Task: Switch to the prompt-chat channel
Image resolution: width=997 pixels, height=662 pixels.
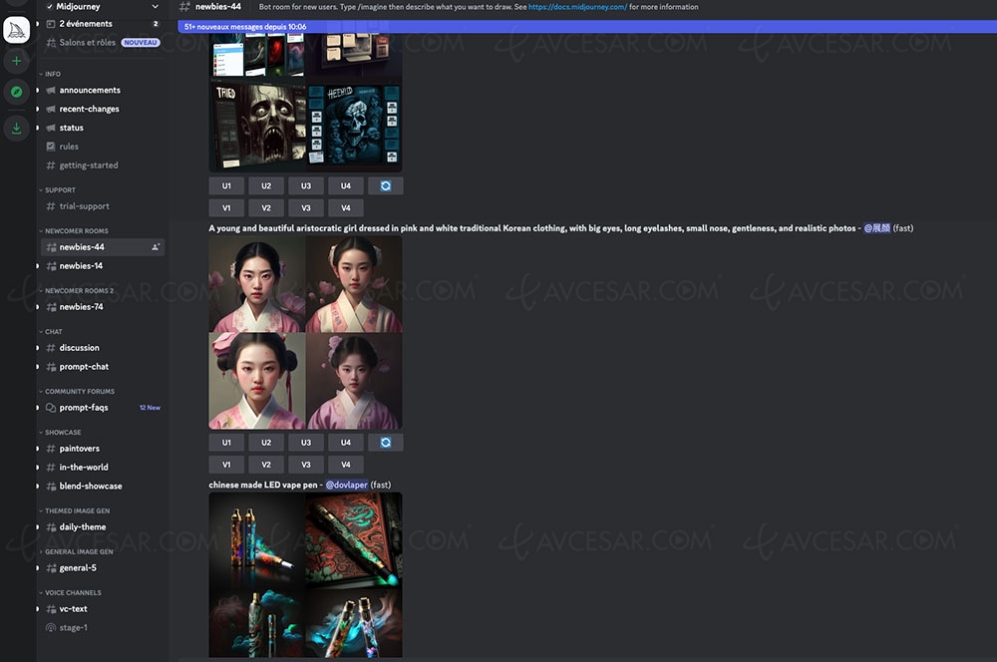Action: pos(84,367)
